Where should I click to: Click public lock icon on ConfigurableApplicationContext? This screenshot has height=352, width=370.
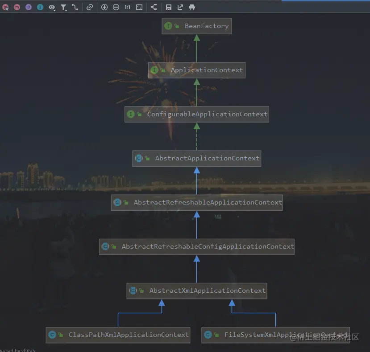pyautogui.click(x=139, y=114)
